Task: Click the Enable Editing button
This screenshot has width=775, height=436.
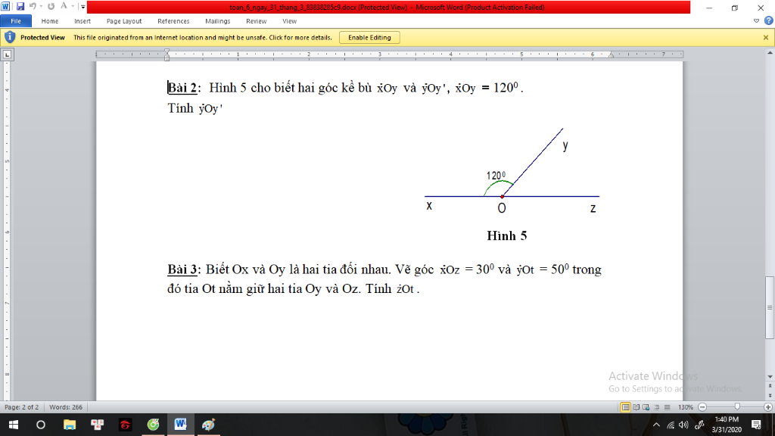Action: 369,38
